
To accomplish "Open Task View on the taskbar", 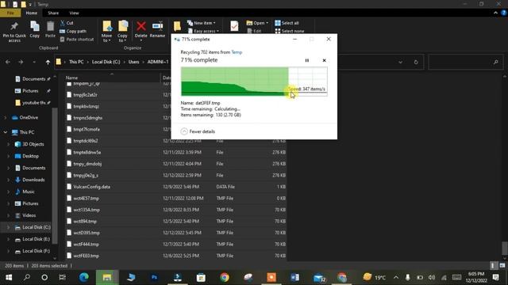I will point(62,277).
